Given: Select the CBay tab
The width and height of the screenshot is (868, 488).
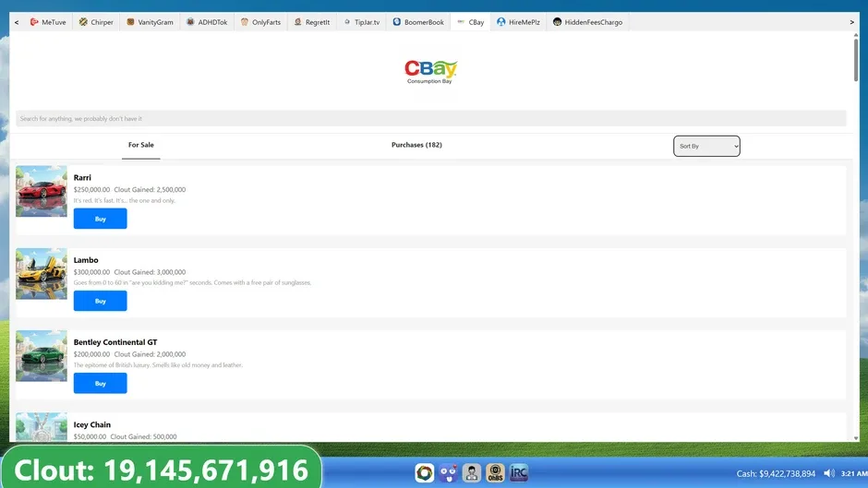Looking at the screenshot, I should (470, 22).
